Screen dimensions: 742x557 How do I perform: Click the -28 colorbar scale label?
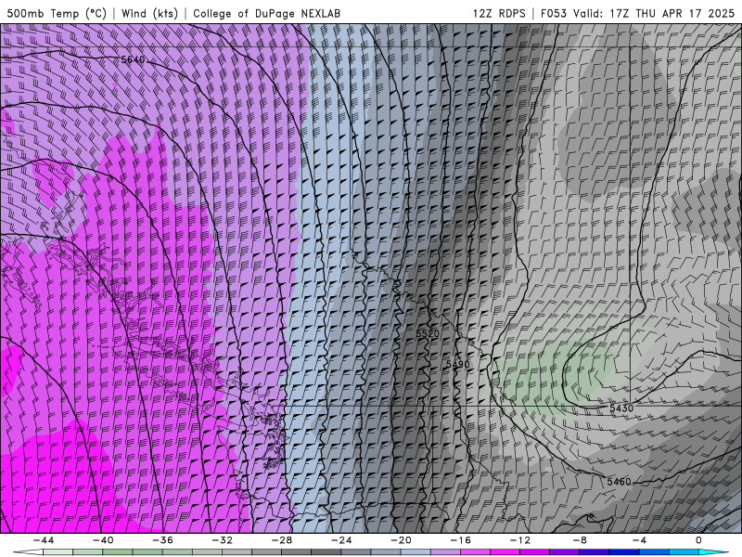tap(282, 540)
